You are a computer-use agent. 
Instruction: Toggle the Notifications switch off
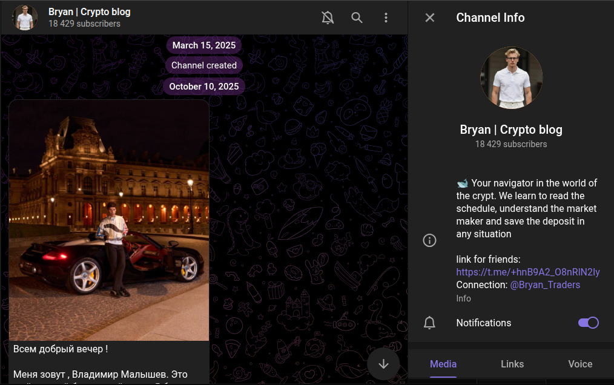tap(588, 323)
